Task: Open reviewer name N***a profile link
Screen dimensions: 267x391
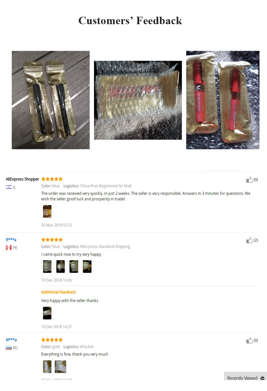Action: click(x=11, y=339)
